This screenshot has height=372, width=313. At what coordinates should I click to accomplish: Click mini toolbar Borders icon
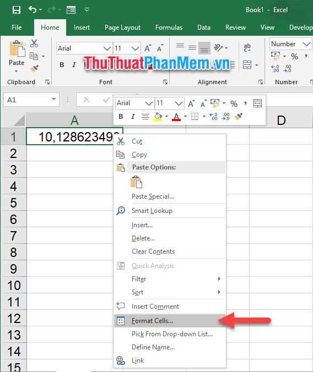coord(195,117)
